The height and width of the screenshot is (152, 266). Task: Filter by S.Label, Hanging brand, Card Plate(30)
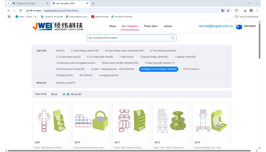pyautogui.click(x=112, y=69)
